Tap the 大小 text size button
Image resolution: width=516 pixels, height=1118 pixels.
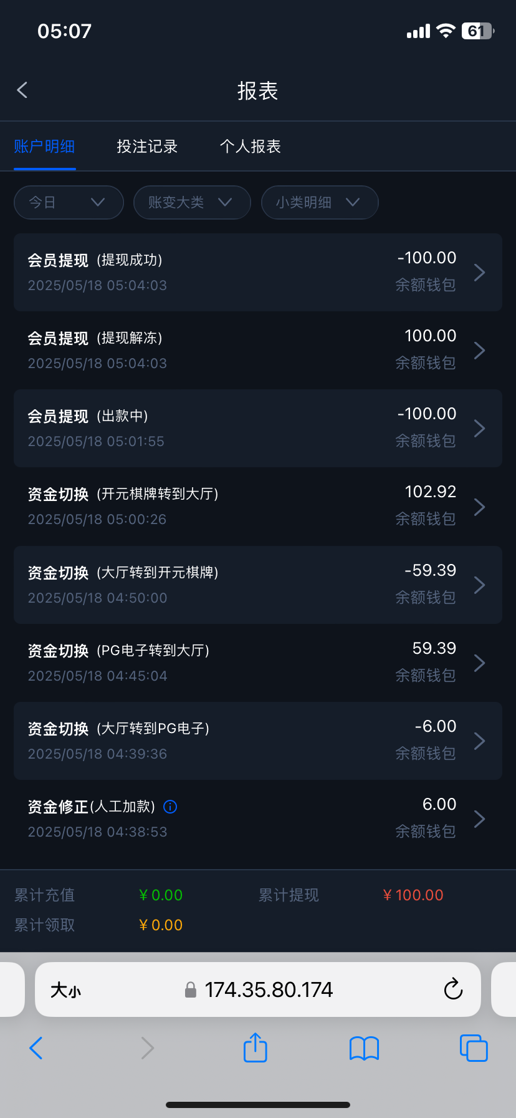[x=65, y=990]
